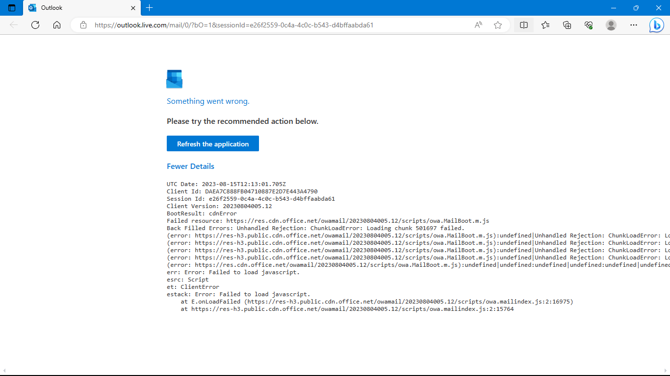
Task: Open Bing Chat sidebar icon
Action: [656, 25]
